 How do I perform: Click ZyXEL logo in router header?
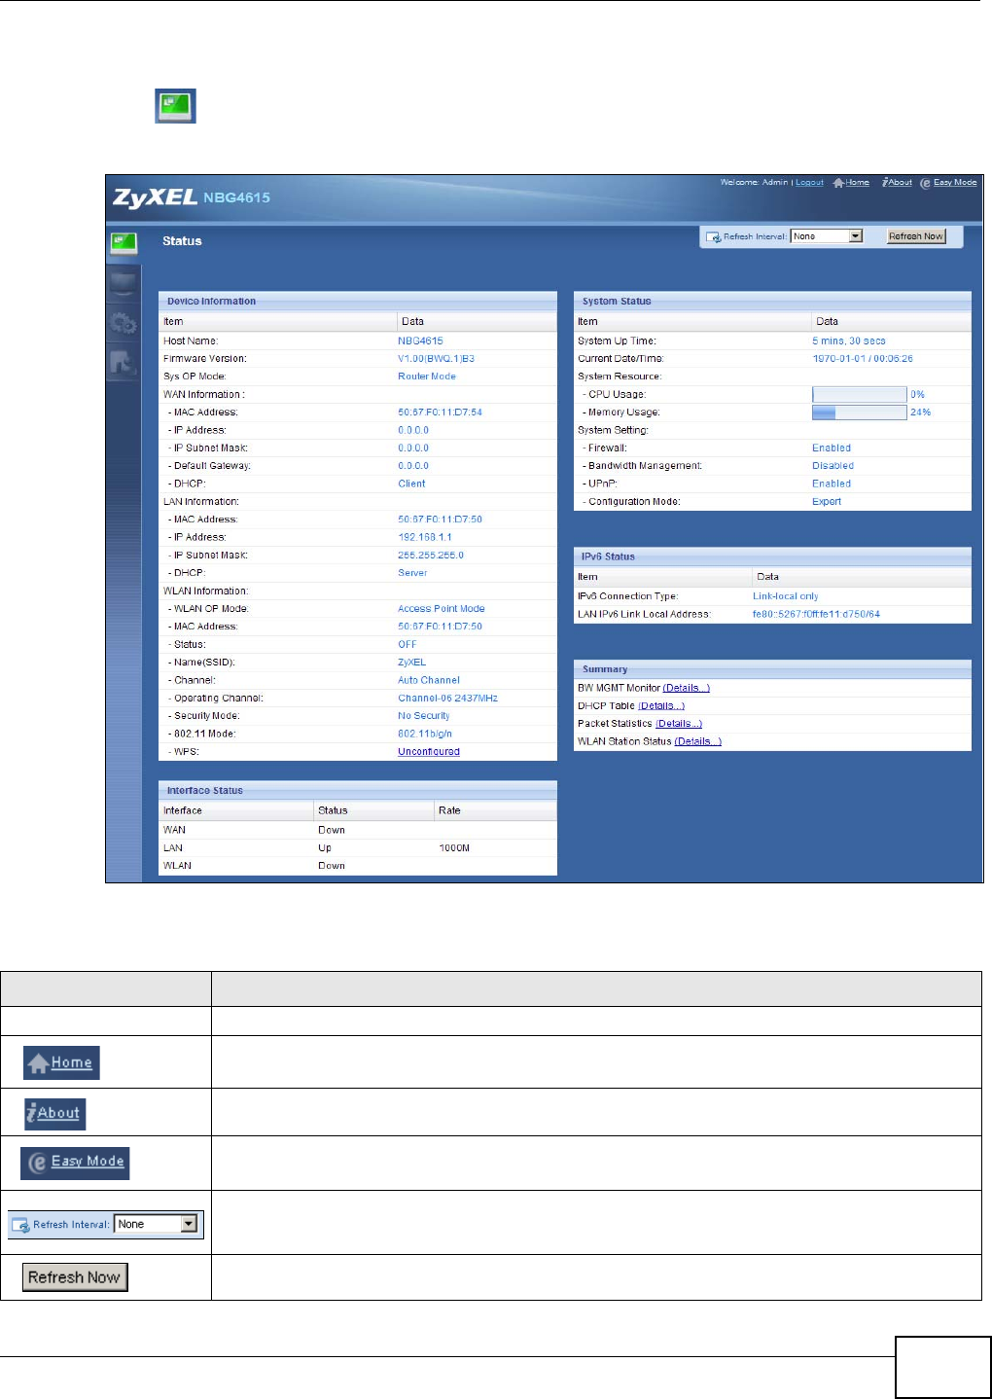click(155, 197)
